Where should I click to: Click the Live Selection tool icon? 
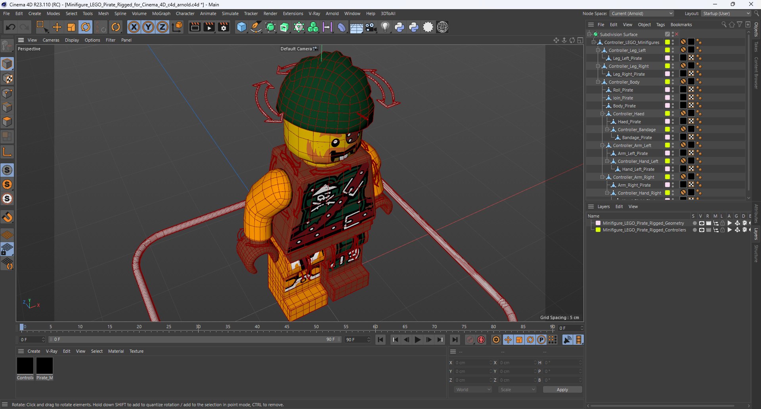[42, 27]
